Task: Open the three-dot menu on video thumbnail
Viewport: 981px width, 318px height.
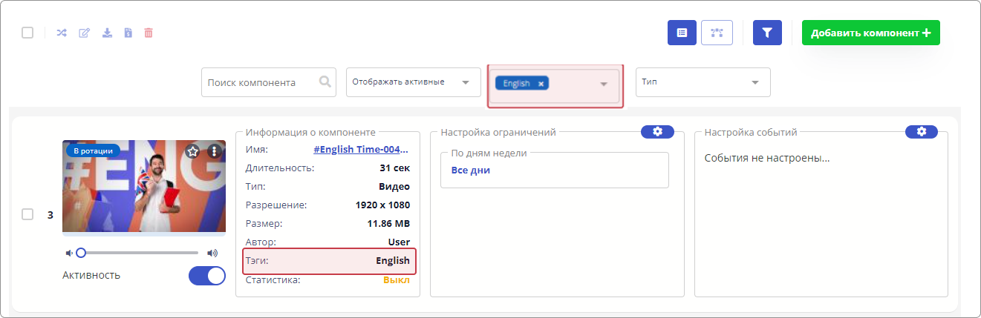Action: 214,151
